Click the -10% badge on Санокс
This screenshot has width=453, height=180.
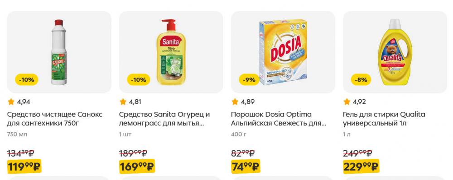tap(27, 80)
